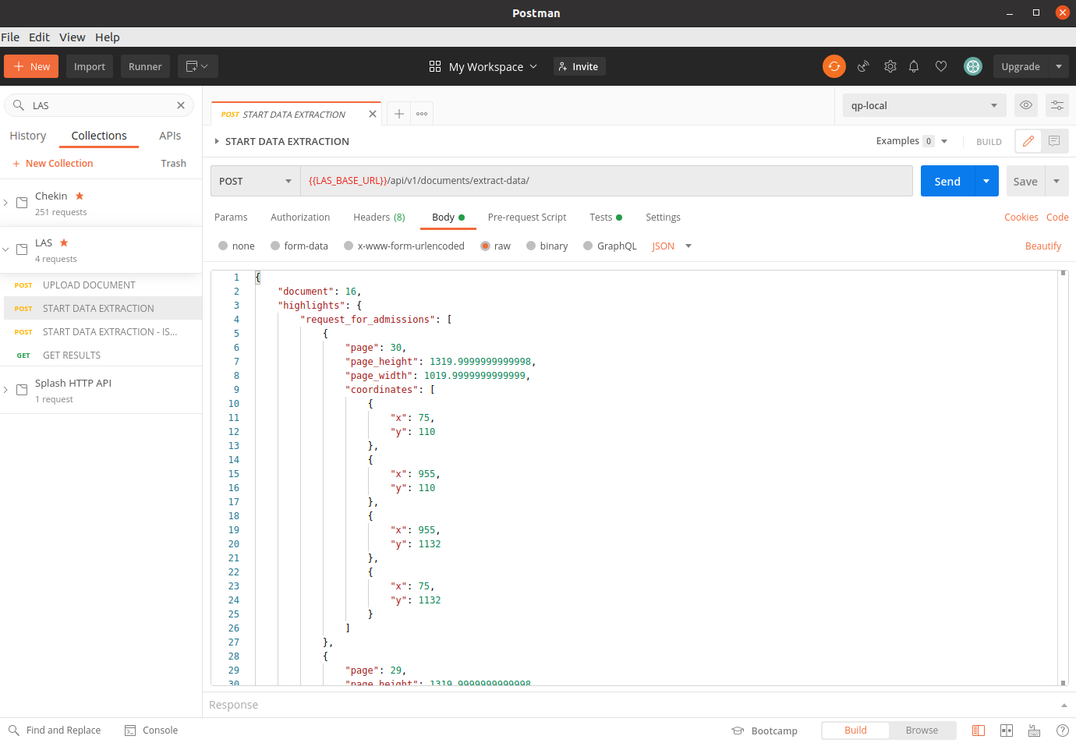Choose the binary body radio option
Image resolution: width=1076 pixels, height=743 pixels.
pos(531,246)
